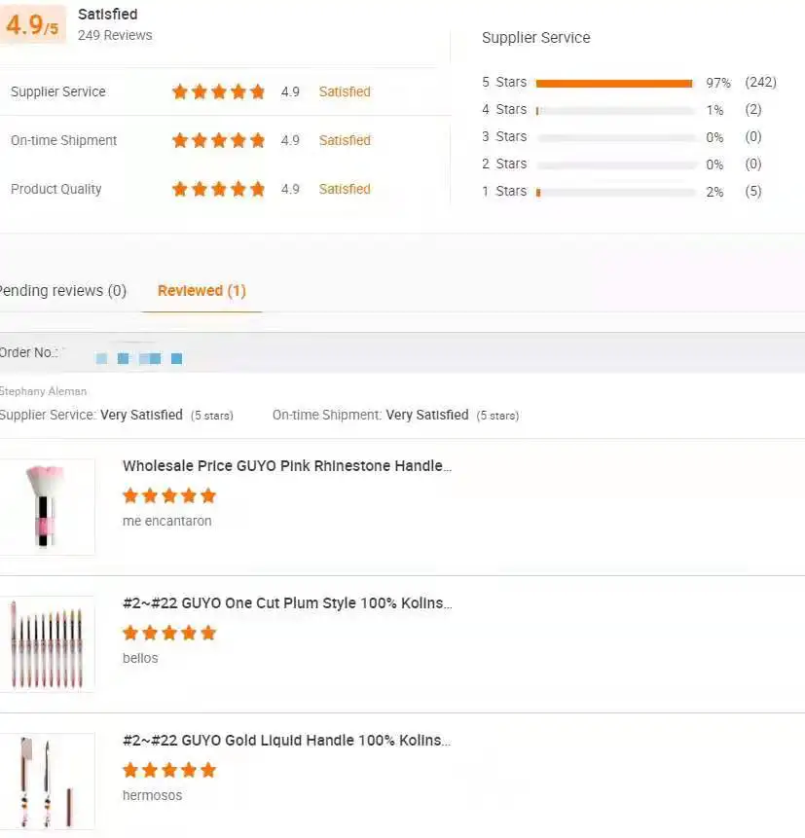Screen dimensions: 805x838
Task: Click reviewer name Stephany Aleman
Action: [x=43, y=391]
